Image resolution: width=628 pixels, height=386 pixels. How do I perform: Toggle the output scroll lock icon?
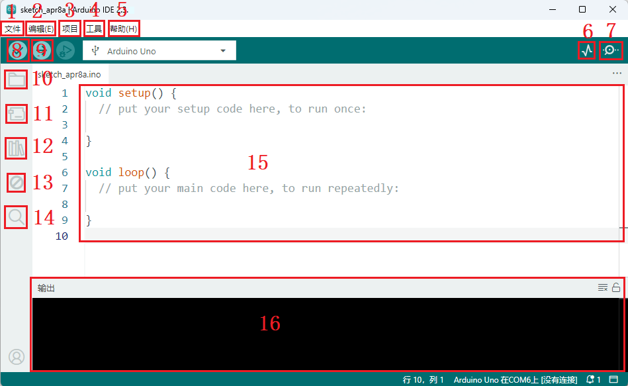point(616,287)
